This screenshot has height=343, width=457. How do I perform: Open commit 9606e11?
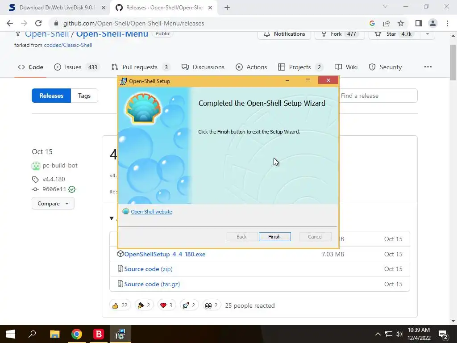(x=54, y=189)
